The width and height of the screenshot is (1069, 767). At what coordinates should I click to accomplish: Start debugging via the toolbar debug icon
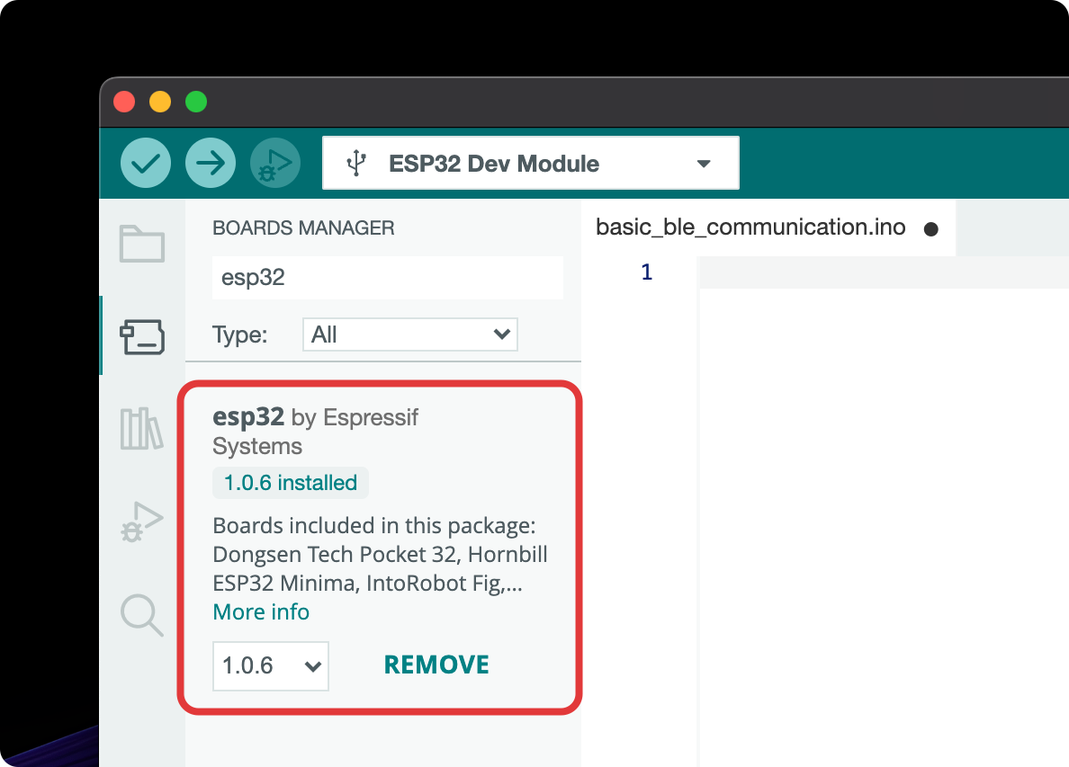(x=274, y=162)
